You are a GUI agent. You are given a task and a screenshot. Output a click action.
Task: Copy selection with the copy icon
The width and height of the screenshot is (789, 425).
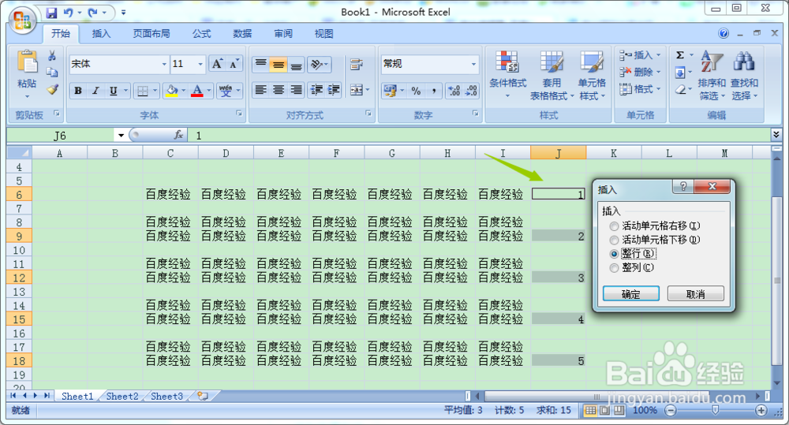tap(52, 73)
